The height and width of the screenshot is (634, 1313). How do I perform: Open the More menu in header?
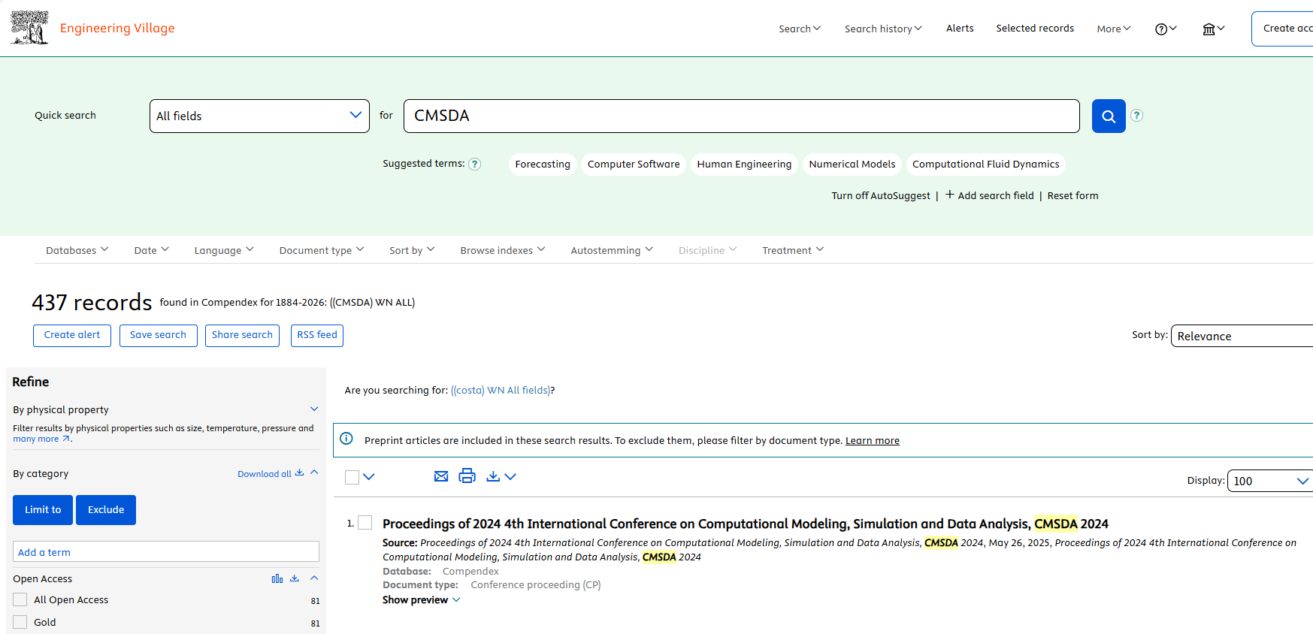point(1114,29)
